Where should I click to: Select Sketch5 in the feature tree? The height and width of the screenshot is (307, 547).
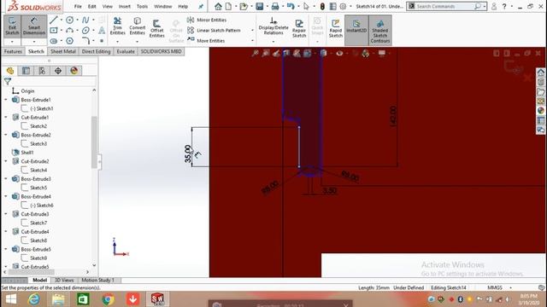[x=38, y=188]
